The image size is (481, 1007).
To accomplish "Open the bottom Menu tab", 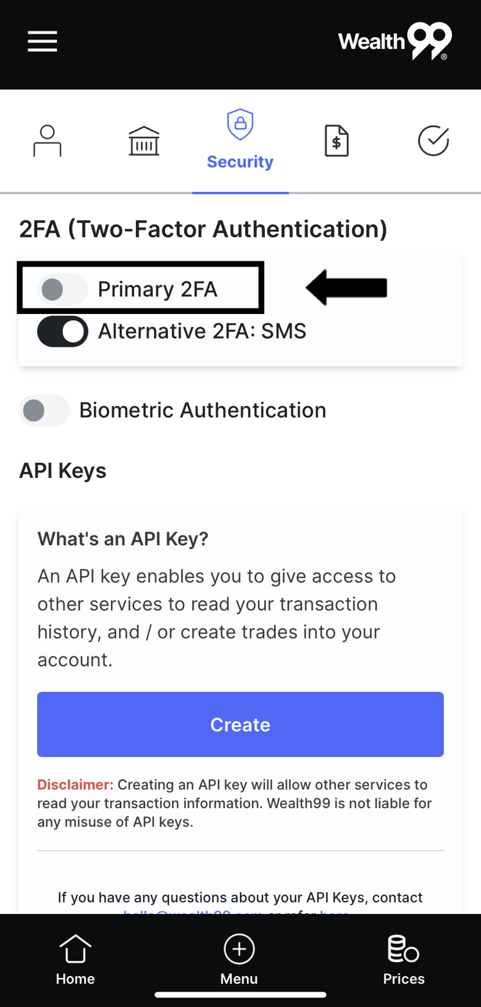I will 239,957.
